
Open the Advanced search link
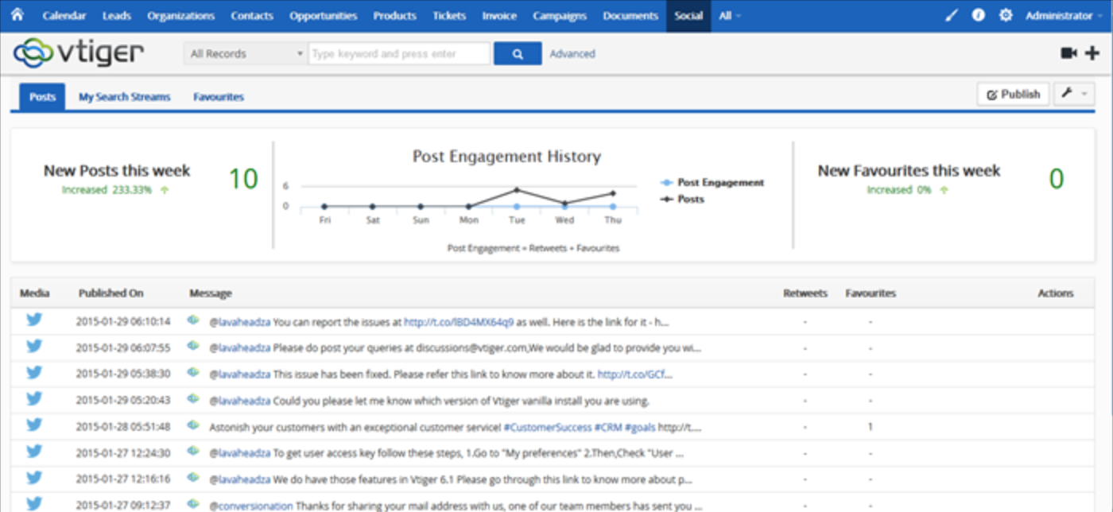tap(572, 54)
